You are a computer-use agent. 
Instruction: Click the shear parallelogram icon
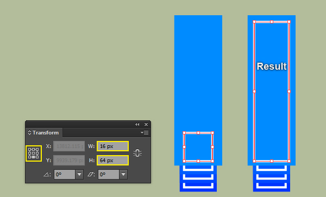coord(91,174)
